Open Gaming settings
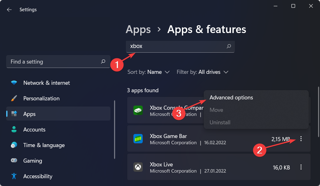Screen dimensions: 320x186 (58, 161)
